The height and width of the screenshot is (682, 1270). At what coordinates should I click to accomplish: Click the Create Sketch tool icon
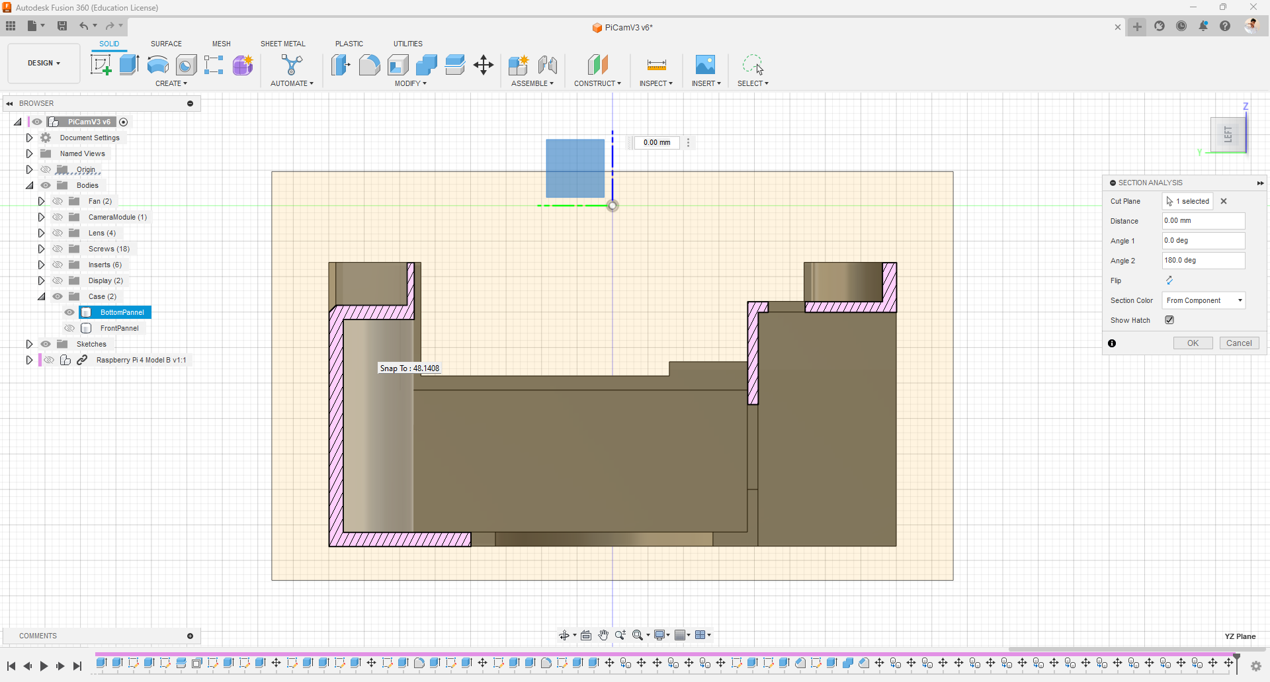(101, 65)
